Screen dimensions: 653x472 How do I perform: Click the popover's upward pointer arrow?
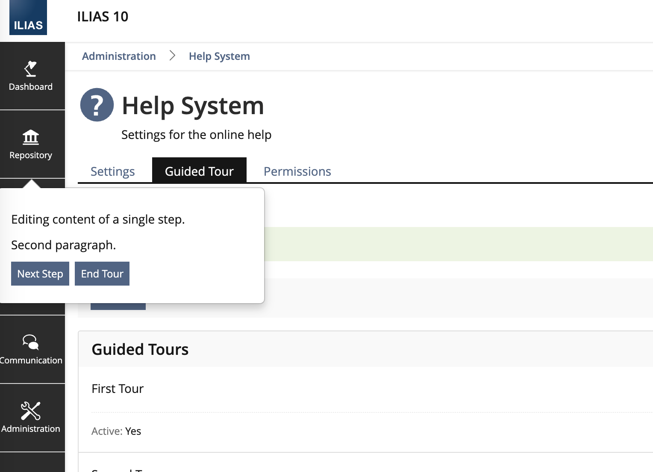(x=32, y=184)
